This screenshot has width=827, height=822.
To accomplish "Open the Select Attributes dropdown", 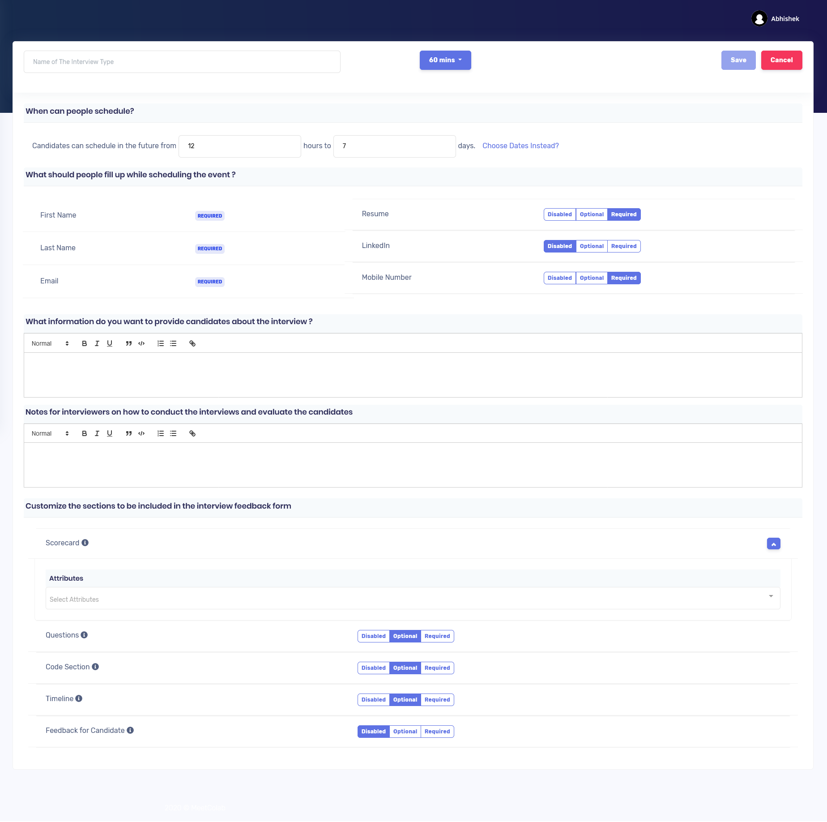I will pyautogui.click(x=413, y=599).
